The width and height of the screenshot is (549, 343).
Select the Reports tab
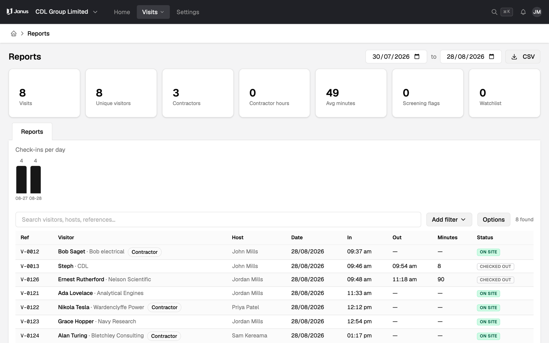32,132
